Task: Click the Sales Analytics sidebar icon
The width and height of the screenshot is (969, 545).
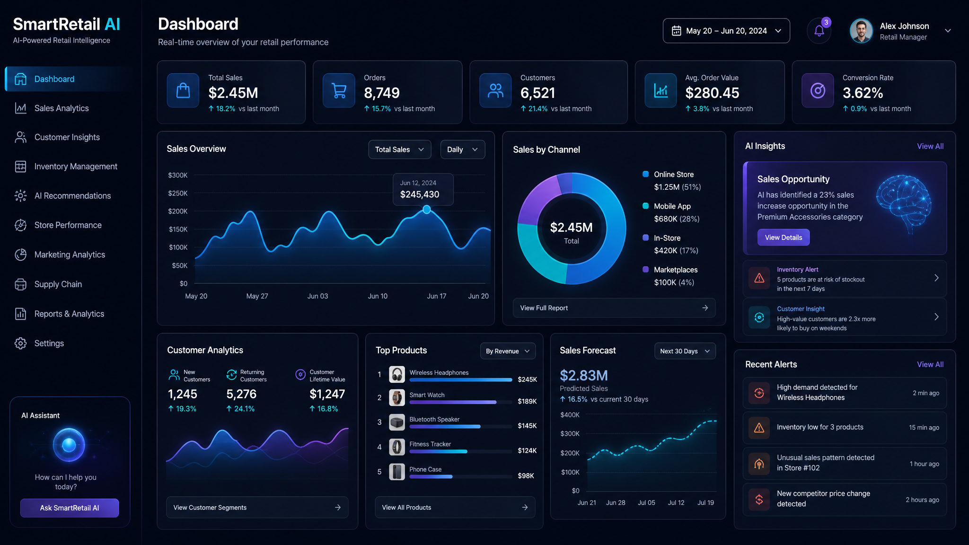Action: [x=20, y=108]
